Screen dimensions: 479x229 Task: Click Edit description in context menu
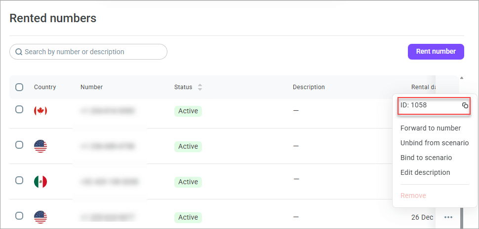tap(425, 172)
